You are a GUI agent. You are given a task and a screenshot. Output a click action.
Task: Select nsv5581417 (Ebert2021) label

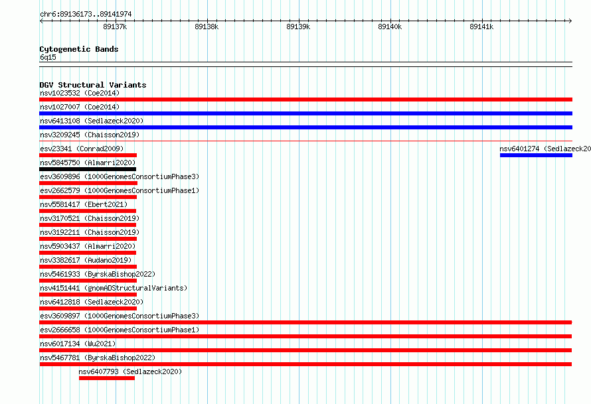[84, 204]
